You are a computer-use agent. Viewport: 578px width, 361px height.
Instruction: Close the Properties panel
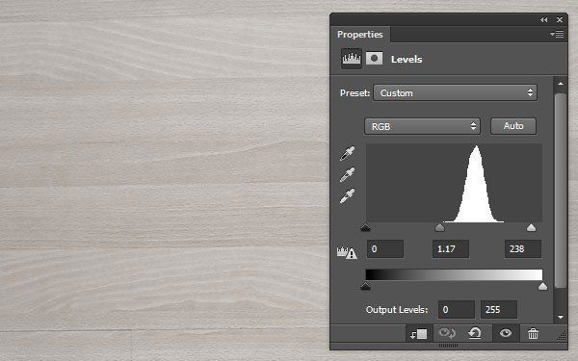click(560, 20)
